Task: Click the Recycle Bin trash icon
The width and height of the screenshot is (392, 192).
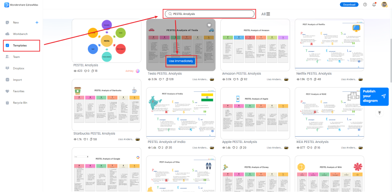Action: click(x=7, y=102)
